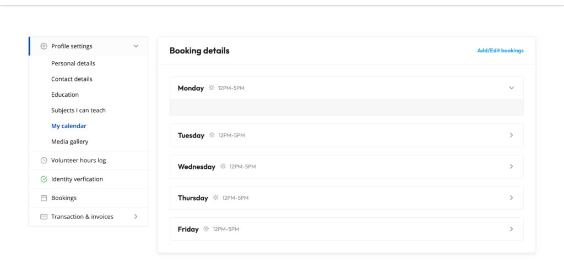
Task: Click the Bookings calendar icon
Action: [x=44, y=198]
